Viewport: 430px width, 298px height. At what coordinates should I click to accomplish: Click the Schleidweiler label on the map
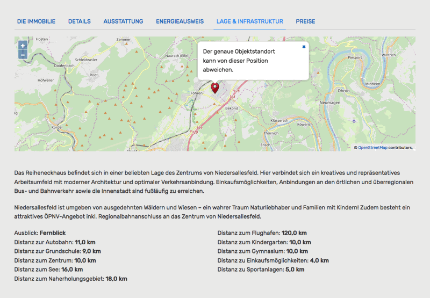pyautogui.click(x=86, y=60)
